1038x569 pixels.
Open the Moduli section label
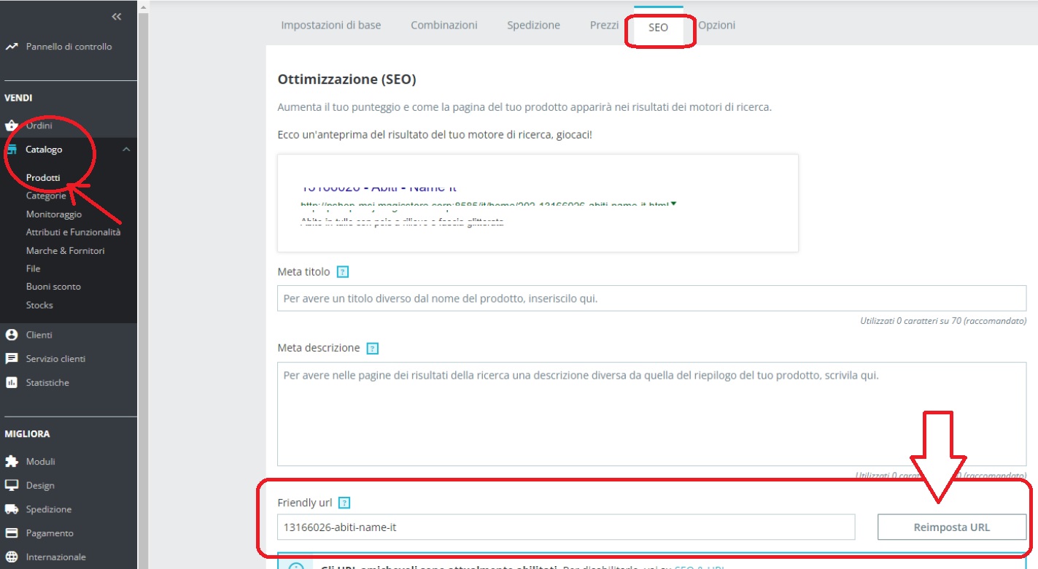click(41, 462)
